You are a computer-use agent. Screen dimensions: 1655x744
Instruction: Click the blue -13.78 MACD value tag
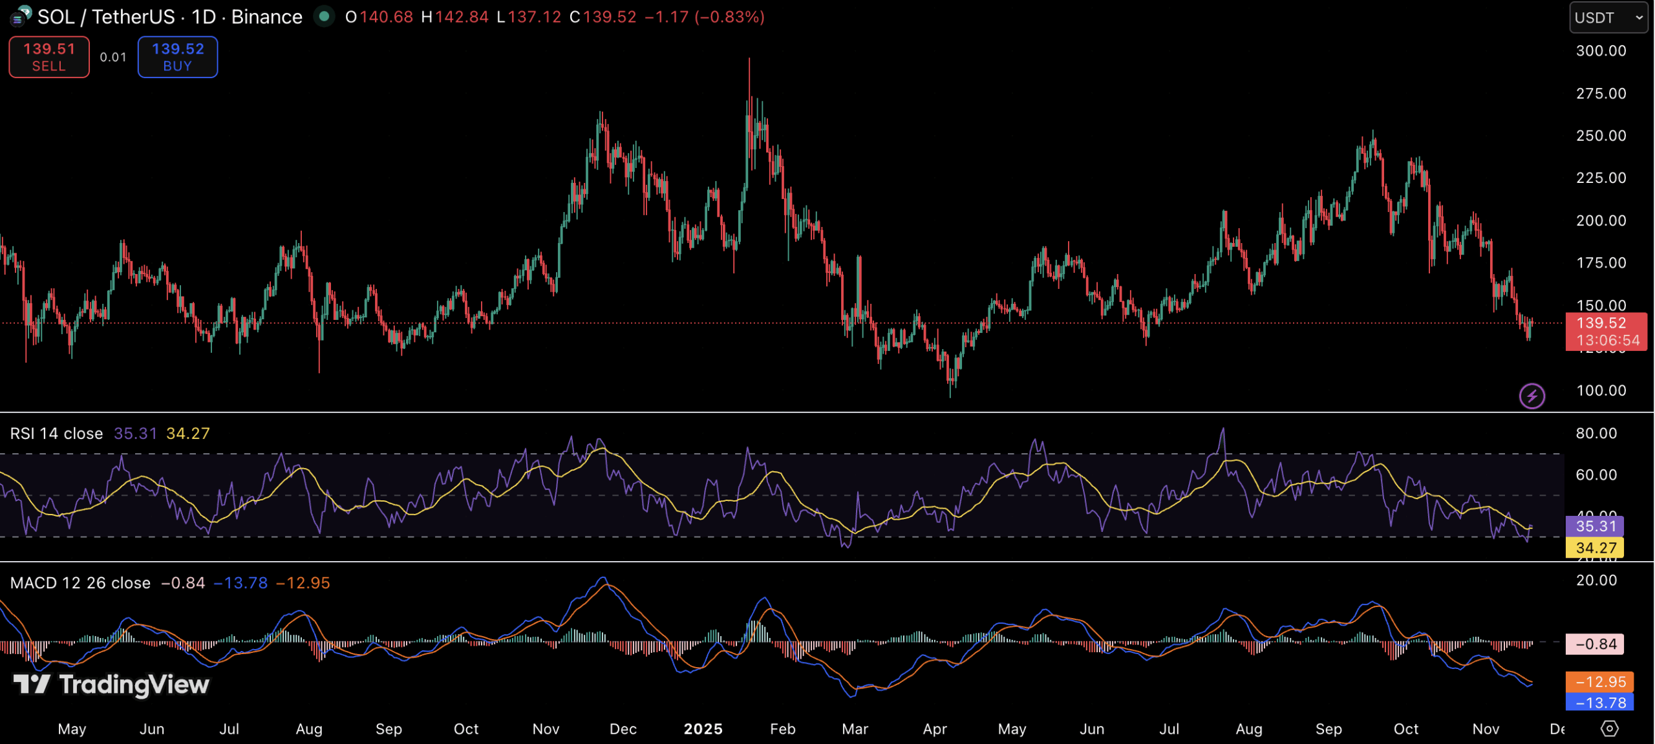[1599, 702]
